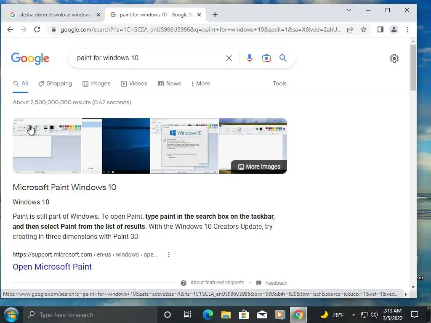Submit search with the magnifier button
This screenshot has width=431, height=323.
[283, 58]
